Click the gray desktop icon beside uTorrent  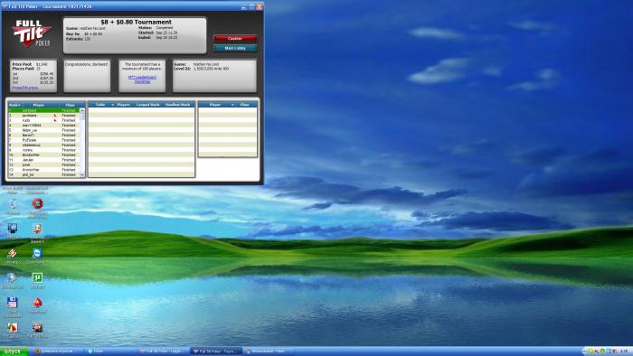click(x=12, y=277)
